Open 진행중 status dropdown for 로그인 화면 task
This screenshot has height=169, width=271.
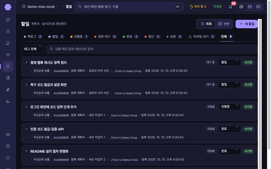pos(229,107)
